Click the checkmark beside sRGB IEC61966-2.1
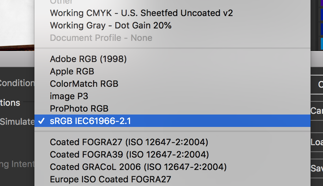 tap(42, 121)
